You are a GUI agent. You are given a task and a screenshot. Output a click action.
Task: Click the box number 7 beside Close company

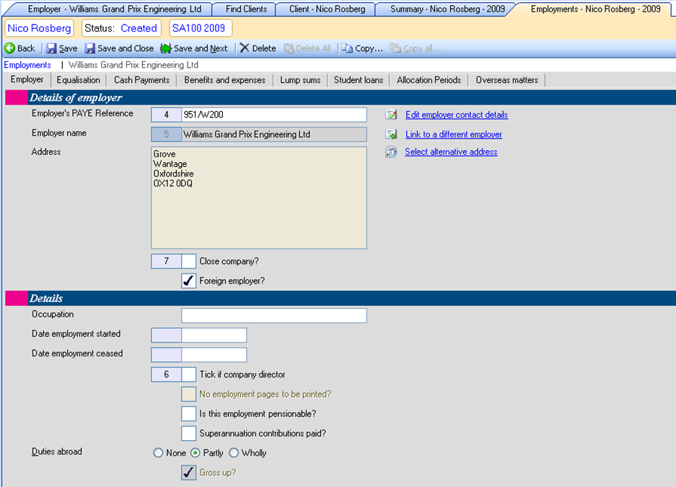pyautogui.click(x=167, y=261)
